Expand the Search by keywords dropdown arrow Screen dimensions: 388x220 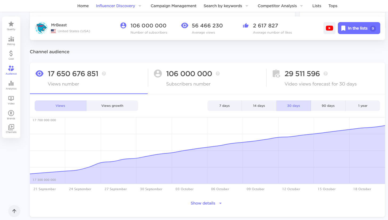tap(247, 6)
